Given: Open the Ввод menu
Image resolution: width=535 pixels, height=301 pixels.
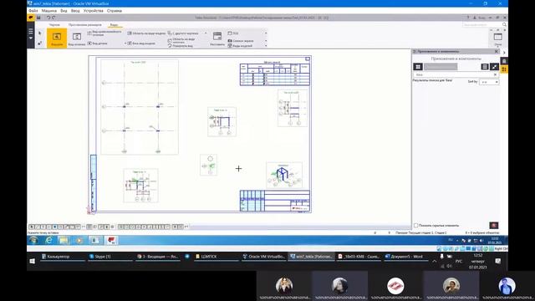Looking at the screenshot, I should [75, 11].
